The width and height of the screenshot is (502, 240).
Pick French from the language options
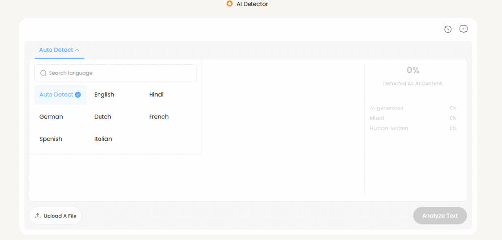[158, 117]
